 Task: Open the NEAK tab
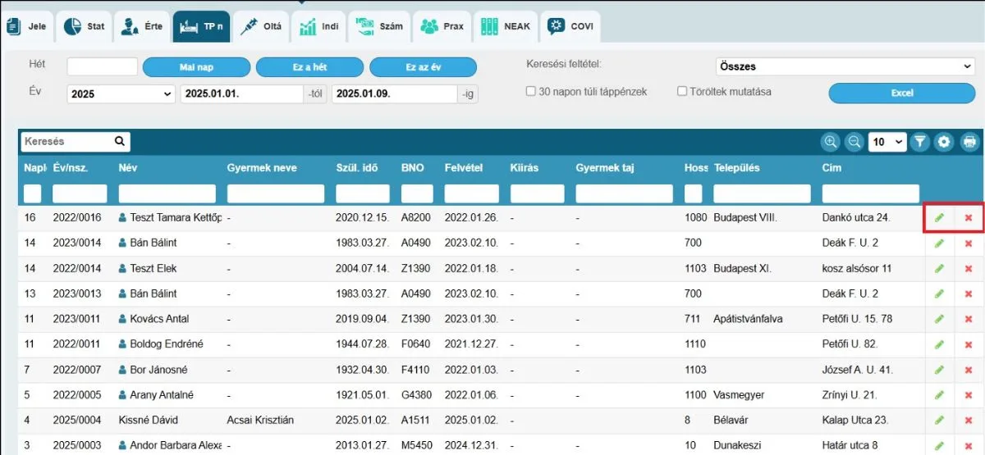pos(505,26)
